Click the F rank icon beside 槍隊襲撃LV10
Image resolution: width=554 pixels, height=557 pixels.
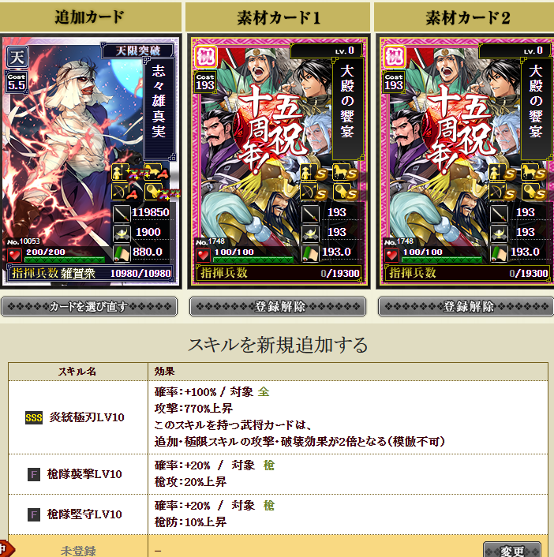pyautogui.click(x=34, y=474)
